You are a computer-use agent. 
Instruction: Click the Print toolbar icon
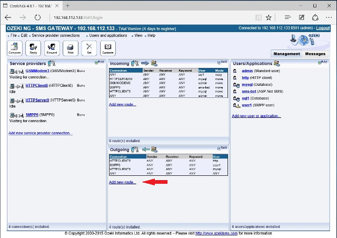coord(71,48)
